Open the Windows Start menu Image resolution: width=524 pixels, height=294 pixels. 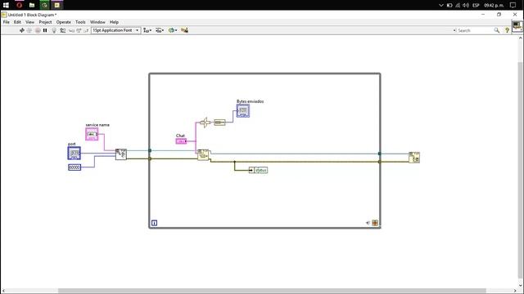click(x=6, y=5)
